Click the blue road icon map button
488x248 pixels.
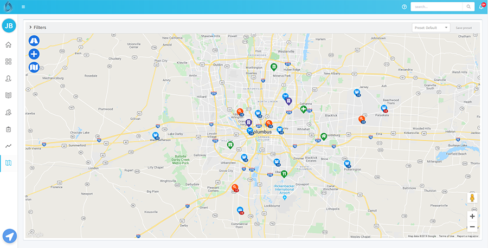click(34, 41)
